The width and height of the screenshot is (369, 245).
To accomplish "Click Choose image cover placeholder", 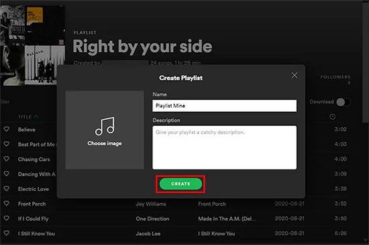I will [105, 130].
